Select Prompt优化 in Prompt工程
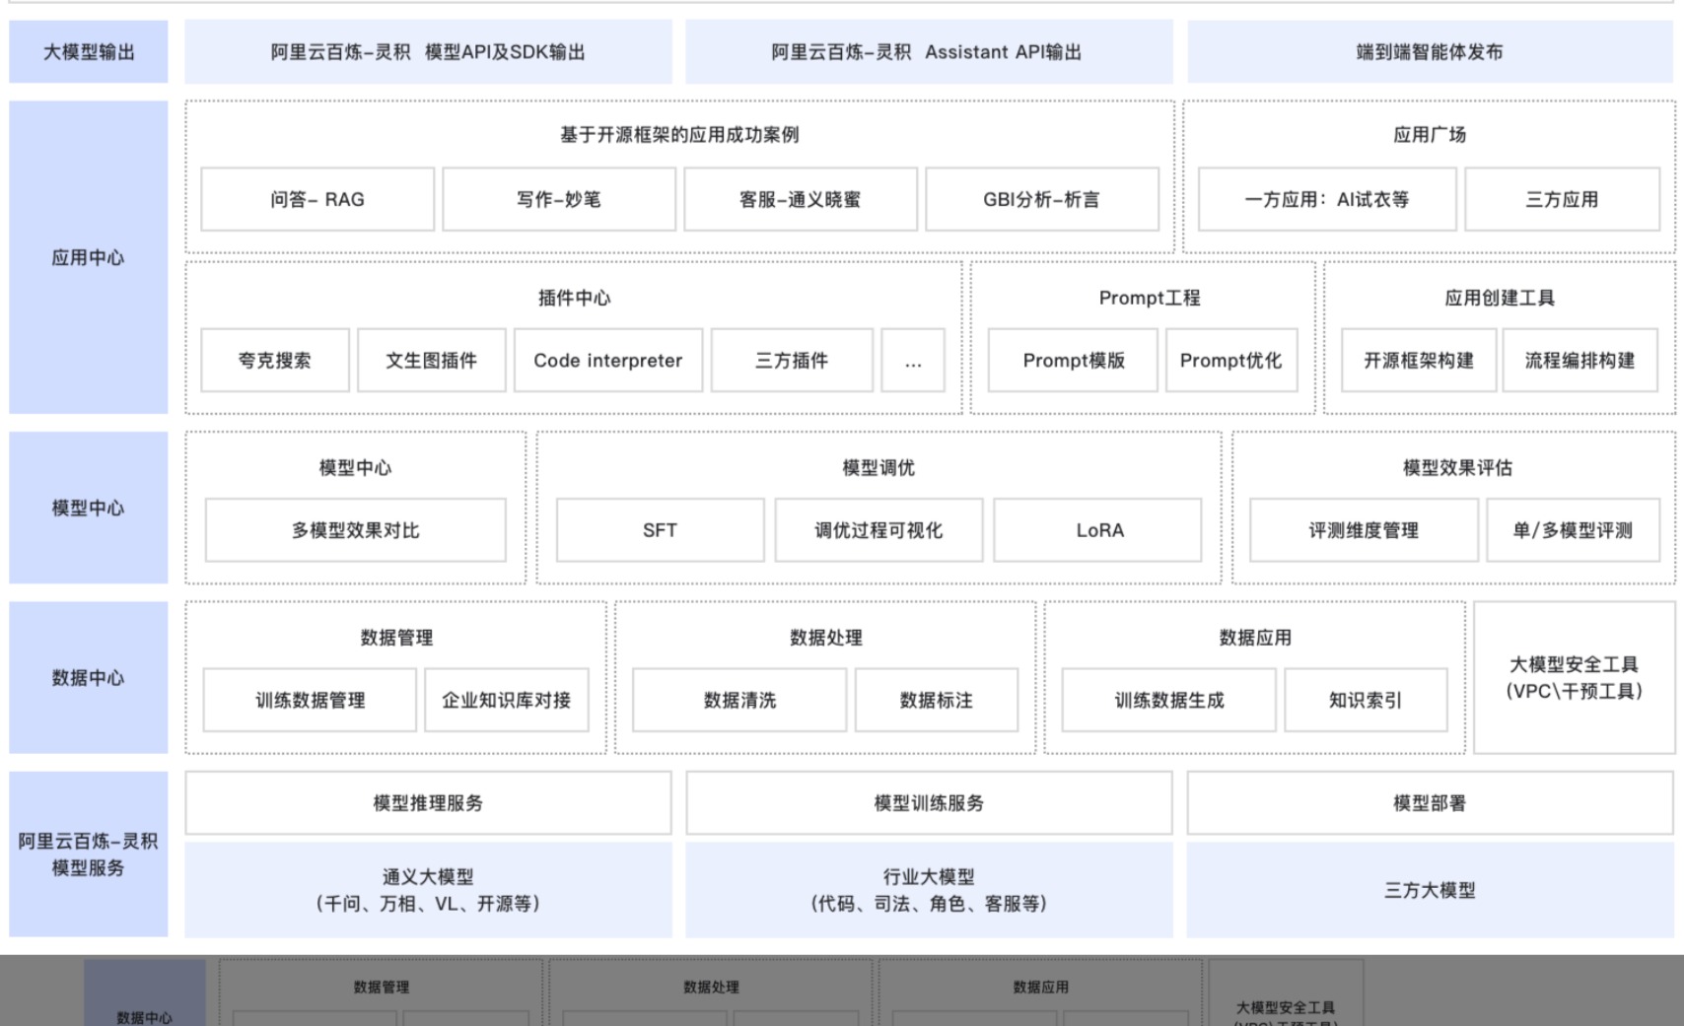Image resolution: width=1684 pixels, height=1026 pixels. tap(1232, 361)
